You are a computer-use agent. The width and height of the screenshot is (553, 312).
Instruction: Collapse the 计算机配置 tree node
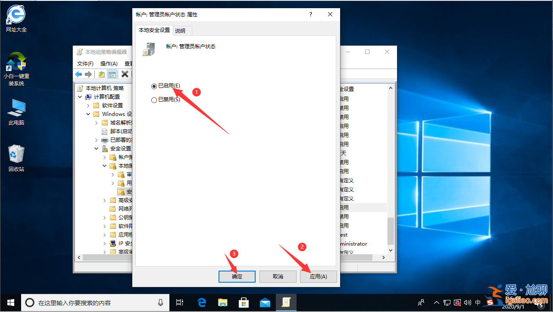[80, 97]
